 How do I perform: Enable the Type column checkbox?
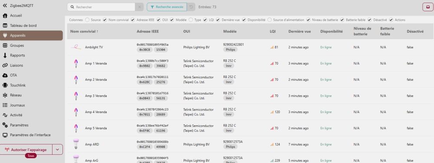191,20
